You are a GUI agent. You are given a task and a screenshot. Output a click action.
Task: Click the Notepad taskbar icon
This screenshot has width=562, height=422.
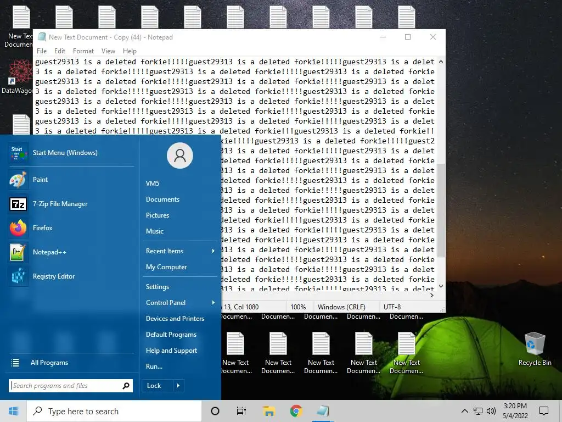click(x=323, y=411)
